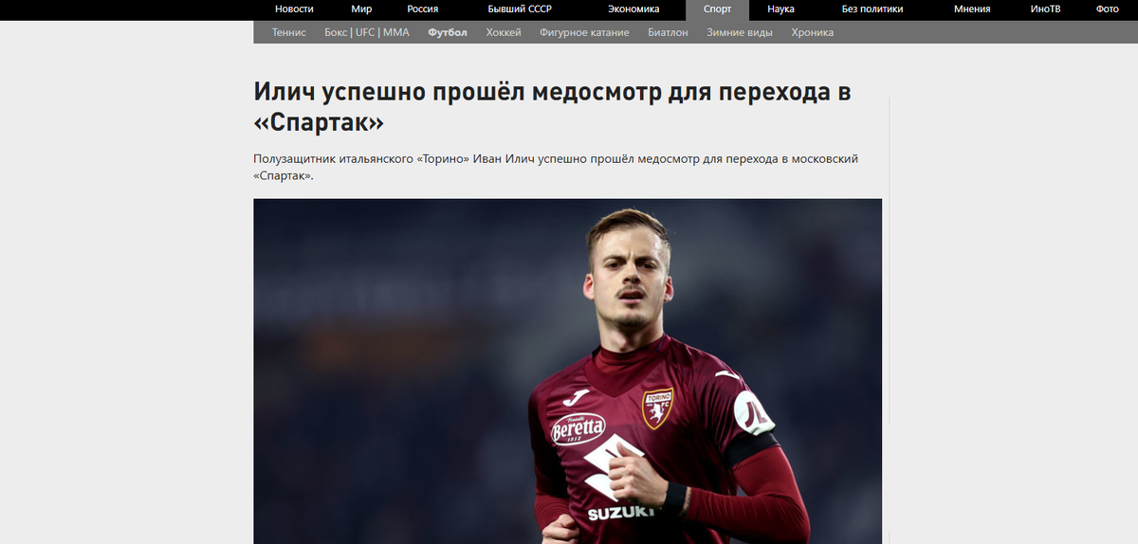Open the Зимние виды subcategory
The width and height of the screenshot is (1138, 544).
(x=740, y=32)
